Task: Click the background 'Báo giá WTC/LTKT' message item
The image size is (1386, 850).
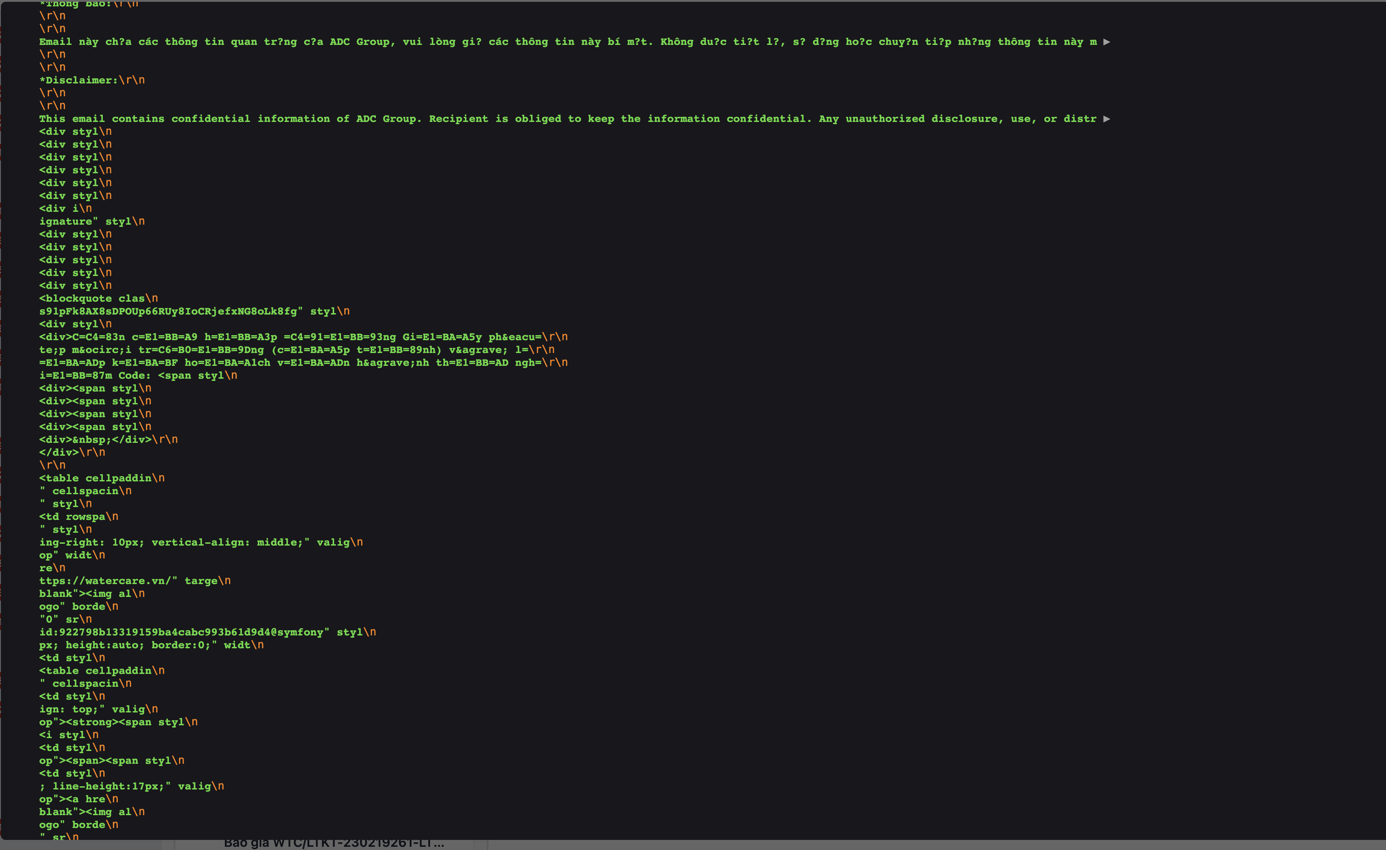Action: coord(333,843)
